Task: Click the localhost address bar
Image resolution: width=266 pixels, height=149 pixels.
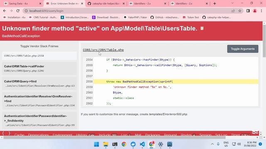Action: pos(129,11)
